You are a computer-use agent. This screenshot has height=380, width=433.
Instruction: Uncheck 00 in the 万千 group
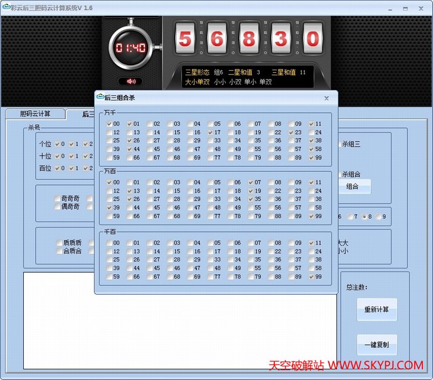109,124
